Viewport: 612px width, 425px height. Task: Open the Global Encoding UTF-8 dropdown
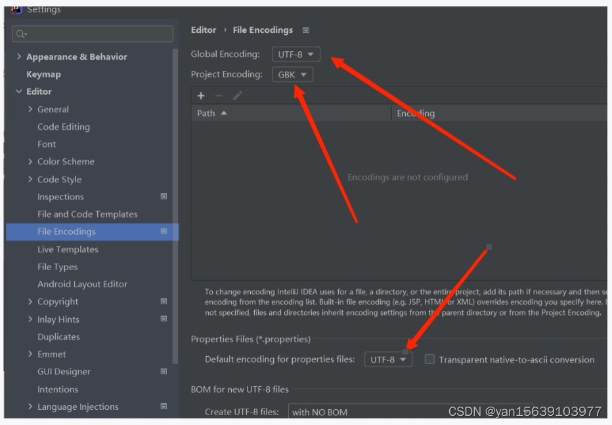pyautogui.click(x=295, y=54)
